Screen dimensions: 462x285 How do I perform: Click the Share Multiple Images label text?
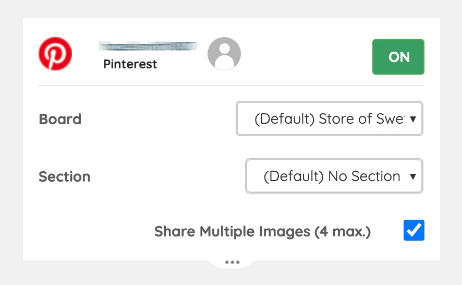[262, 231]
